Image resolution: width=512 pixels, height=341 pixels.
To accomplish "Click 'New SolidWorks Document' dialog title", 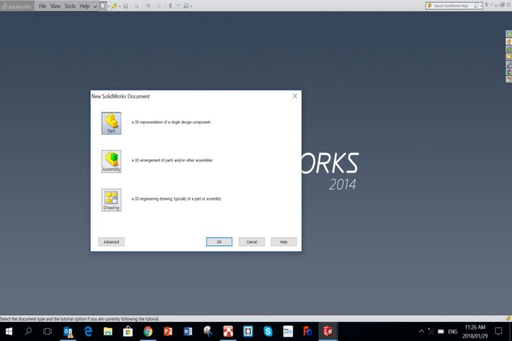I will [120, 96].
